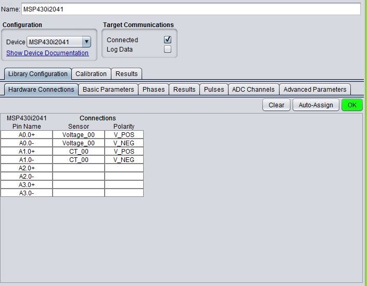
Task: Open the ADC Channels sub-tab
Action: point(254,90)
